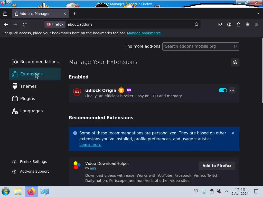Open the Plugins category

click(35, 98)
